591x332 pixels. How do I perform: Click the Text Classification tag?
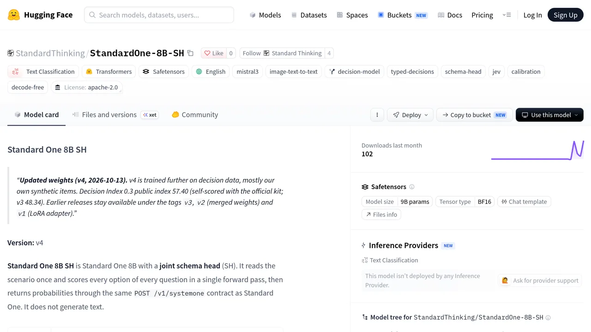(x=43, y=71)
